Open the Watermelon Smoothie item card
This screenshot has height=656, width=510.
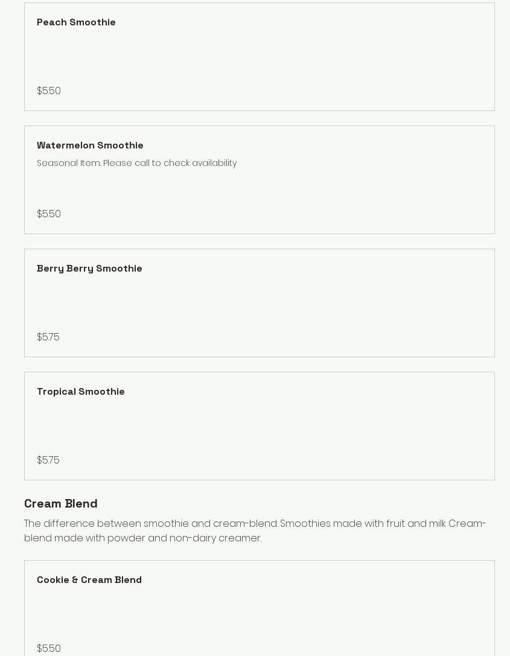point(260,188)
